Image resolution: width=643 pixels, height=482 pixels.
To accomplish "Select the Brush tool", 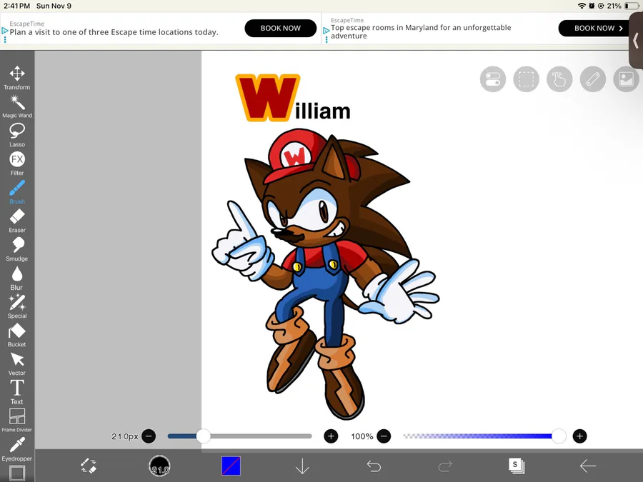I will (x=17, y=192).
